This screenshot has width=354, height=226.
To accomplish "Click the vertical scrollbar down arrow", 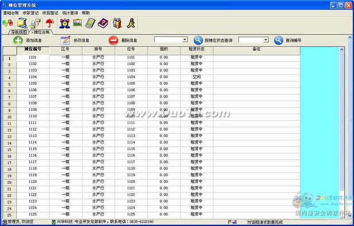I will (x=342, y=216).
